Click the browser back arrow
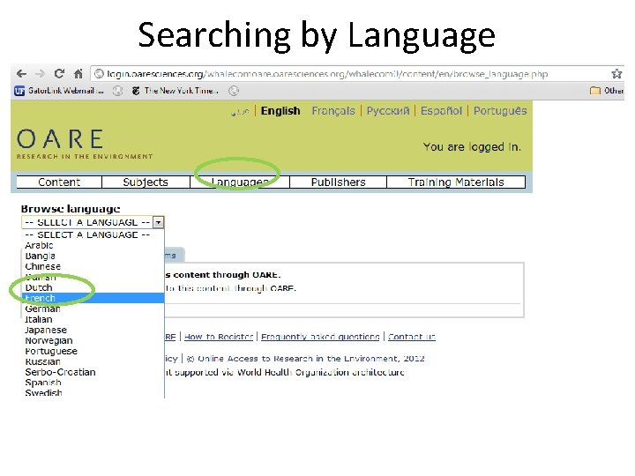 point(21,74)
